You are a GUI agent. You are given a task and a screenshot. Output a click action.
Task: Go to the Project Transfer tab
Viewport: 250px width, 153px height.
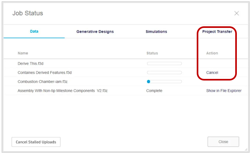point(217,31)
